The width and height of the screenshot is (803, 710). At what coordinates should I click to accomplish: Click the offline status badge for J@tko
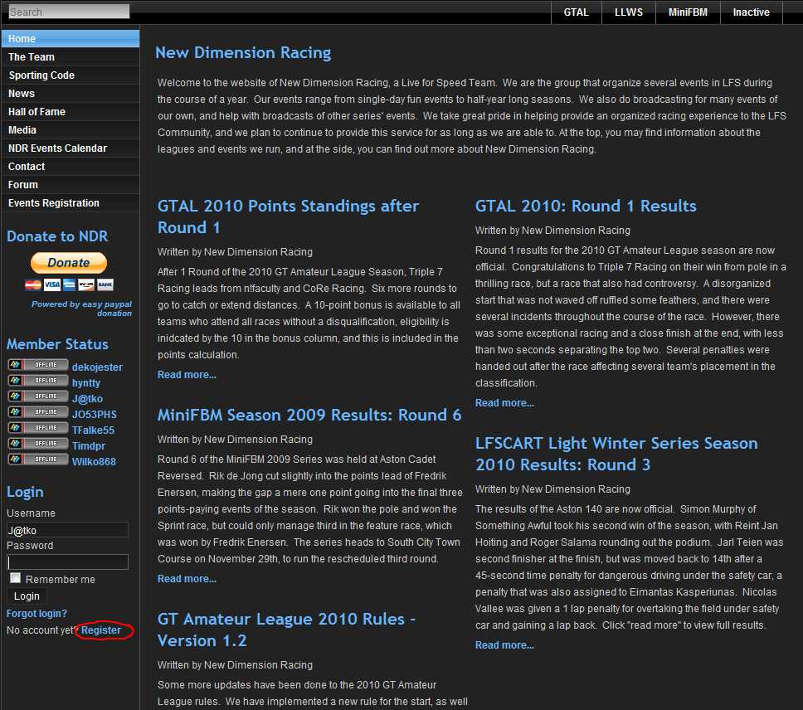(38, 396)
